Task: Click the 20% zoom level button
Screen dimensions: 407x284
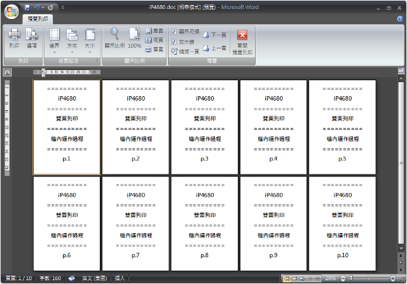Action: [330, 279]
